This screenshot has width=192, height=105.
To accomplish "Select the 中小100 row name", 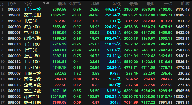I will (x=32, y=33).
